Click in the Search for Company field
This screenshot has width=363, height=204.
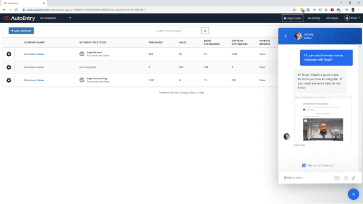[178, 31]
